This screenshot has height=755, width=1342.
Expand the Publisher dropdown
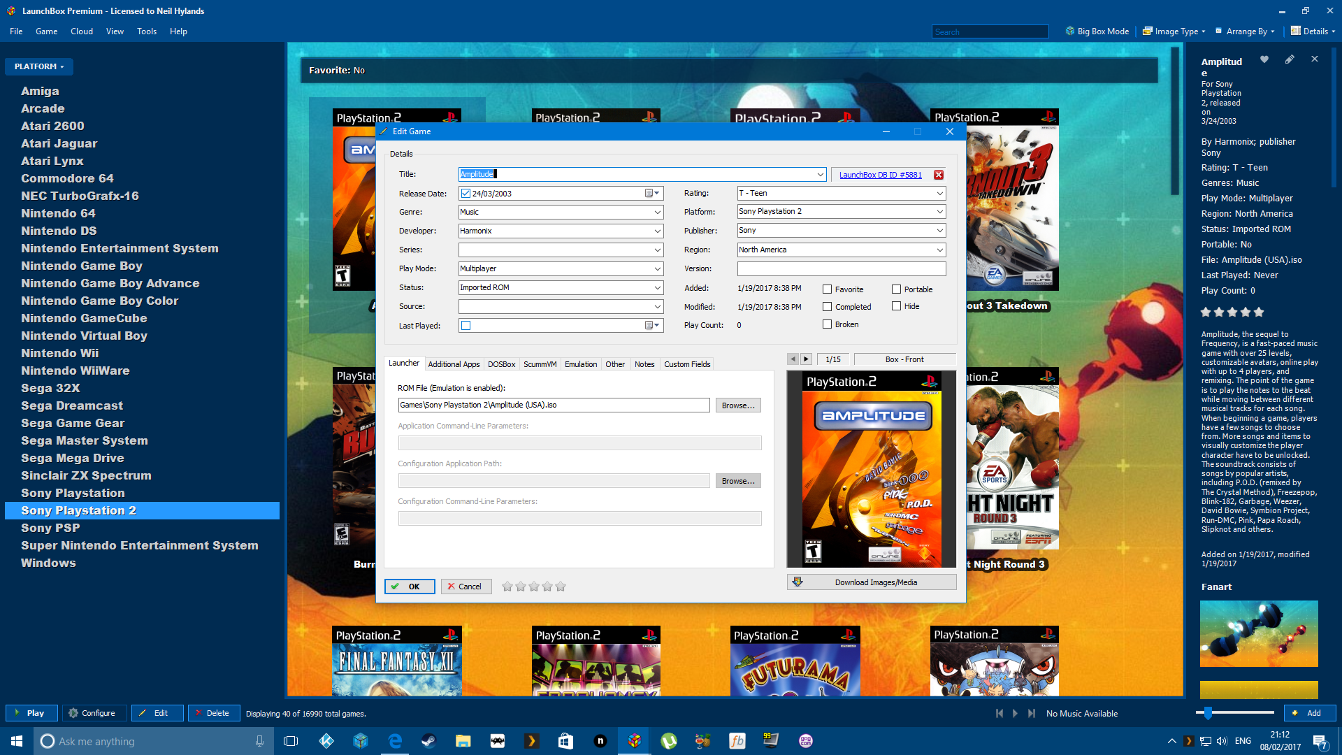[939, 231]
